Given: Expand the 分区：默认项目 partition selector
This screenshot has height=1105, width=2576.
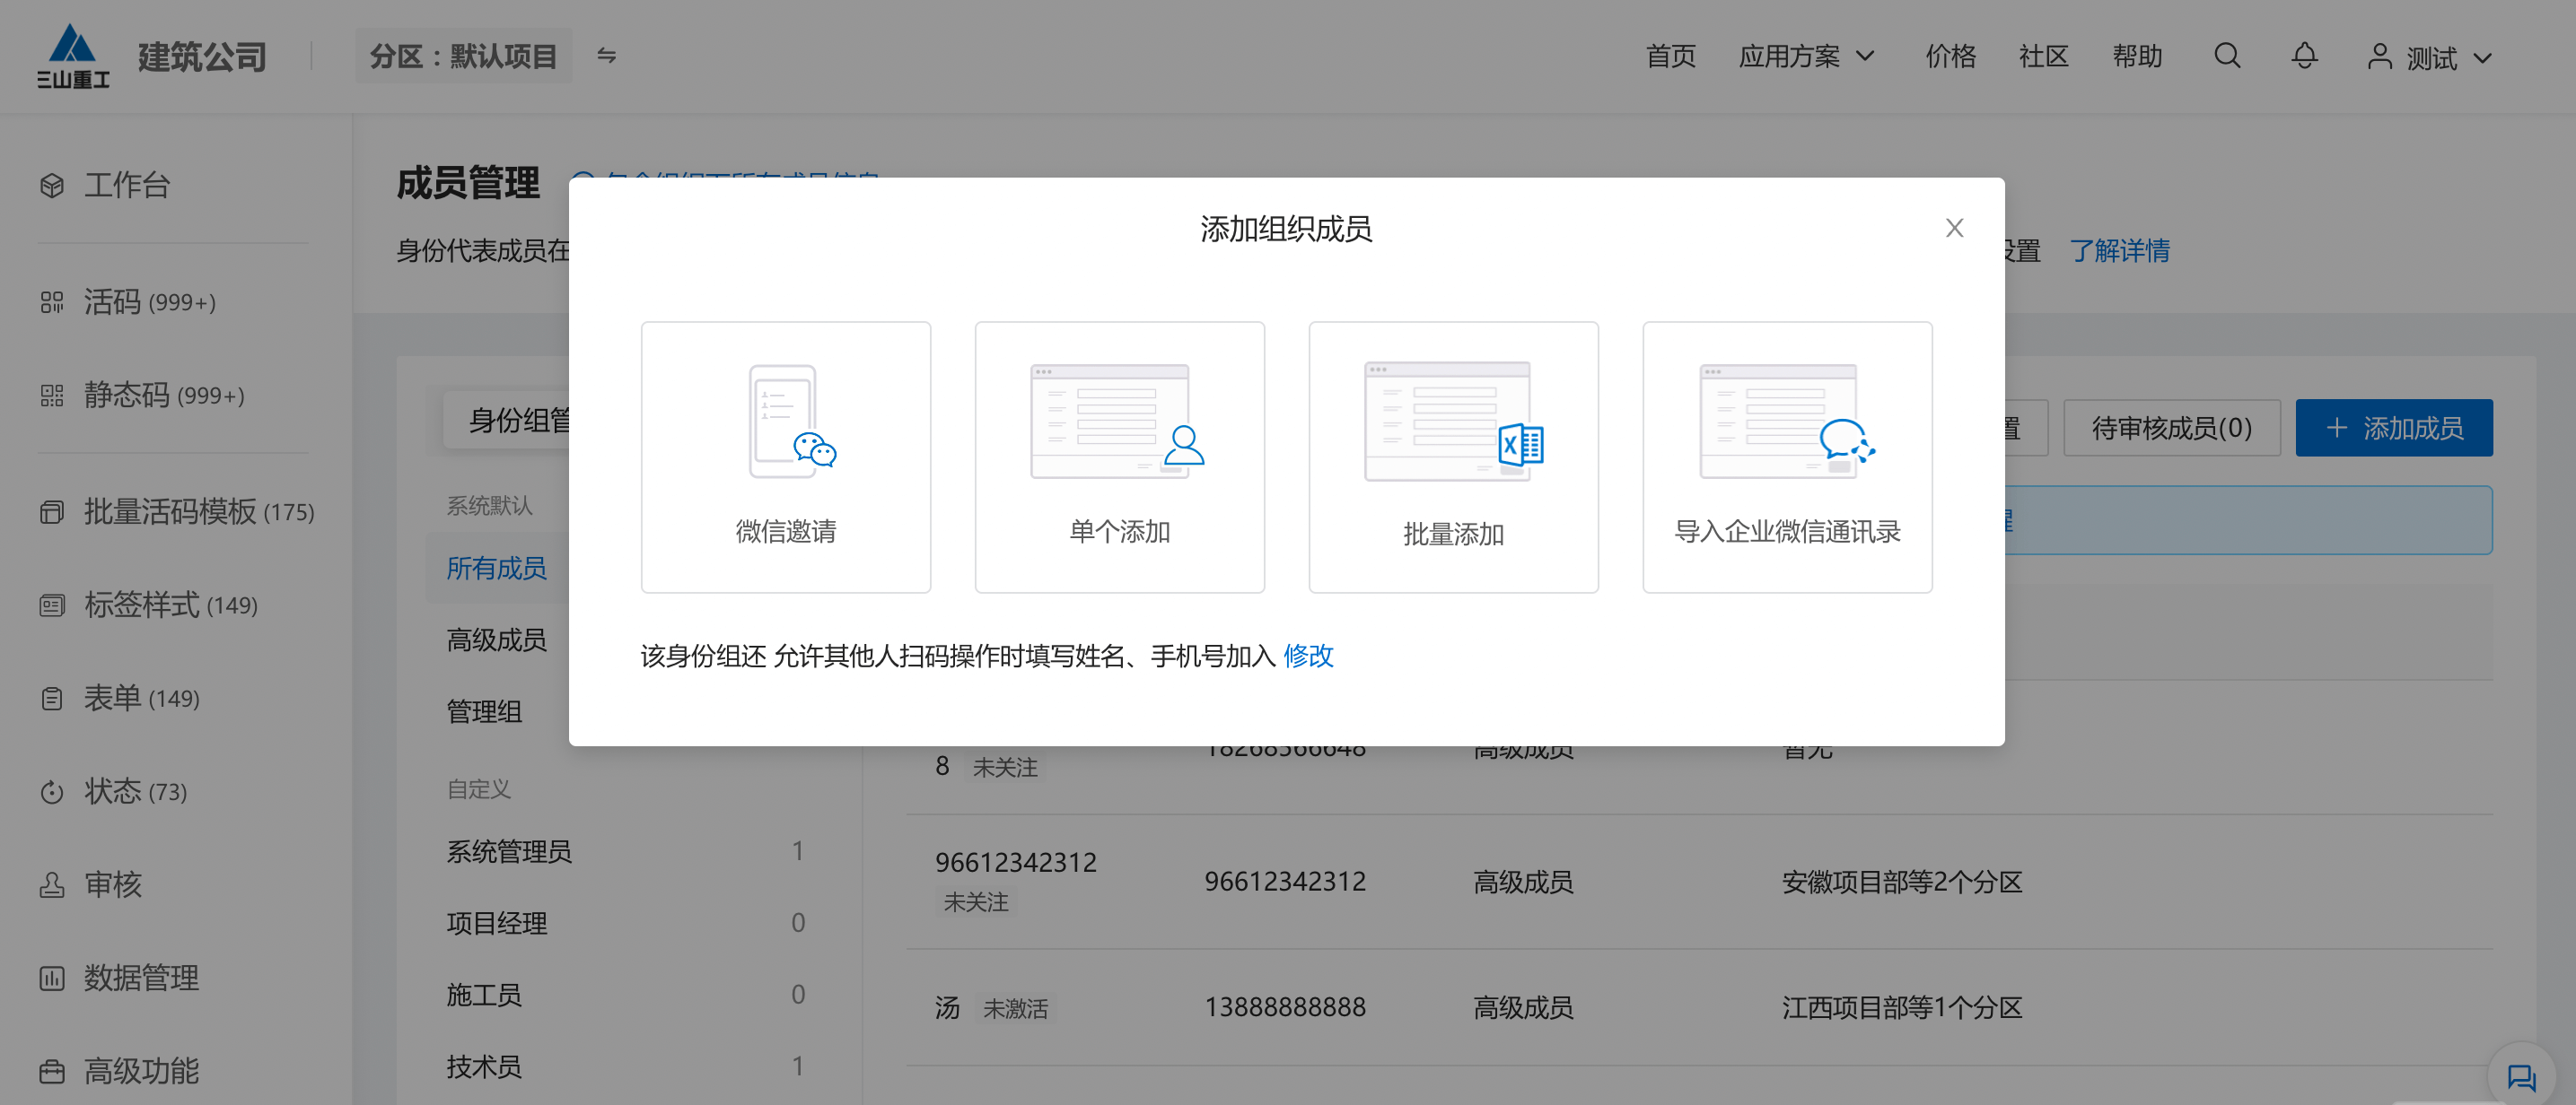Looking at the screenshot, I should pyautogui.click(x=464, y=55).
